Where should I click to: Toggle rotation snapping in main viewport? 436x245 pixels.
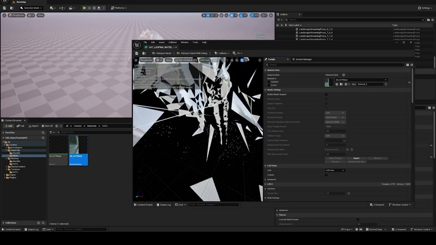point(241,15)
